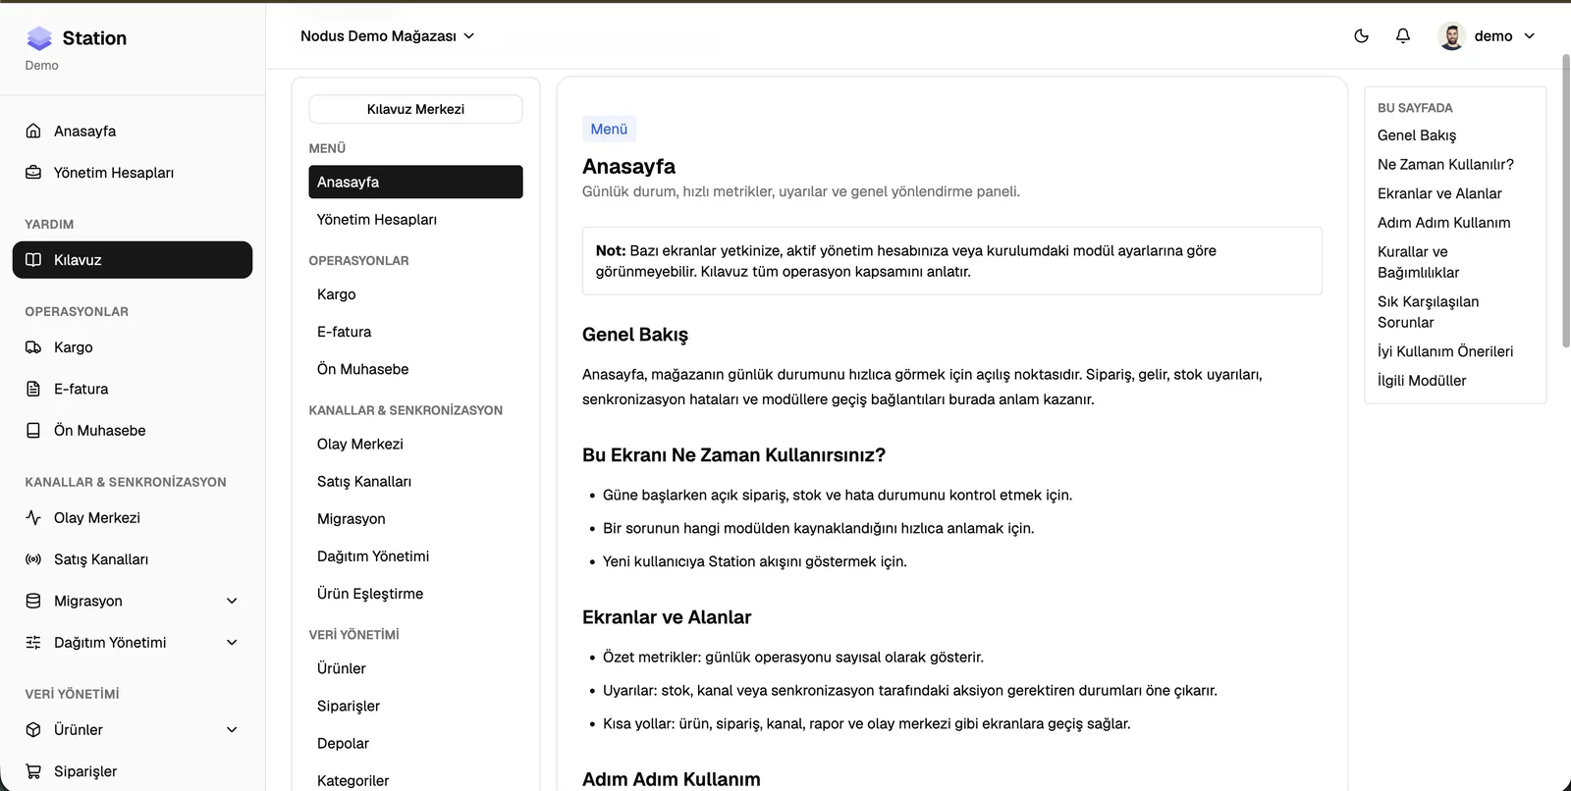The height and width of the screenshot is (791, 1571).
Task: Open Olay Merkezi guide page
Action: point(415,444)
